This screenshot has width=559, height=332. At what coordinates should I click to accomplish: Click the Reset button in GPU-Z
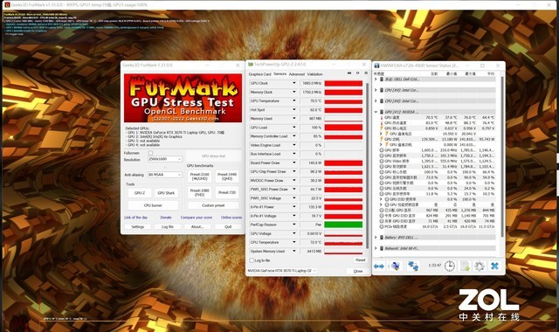[x=360, y=260]
